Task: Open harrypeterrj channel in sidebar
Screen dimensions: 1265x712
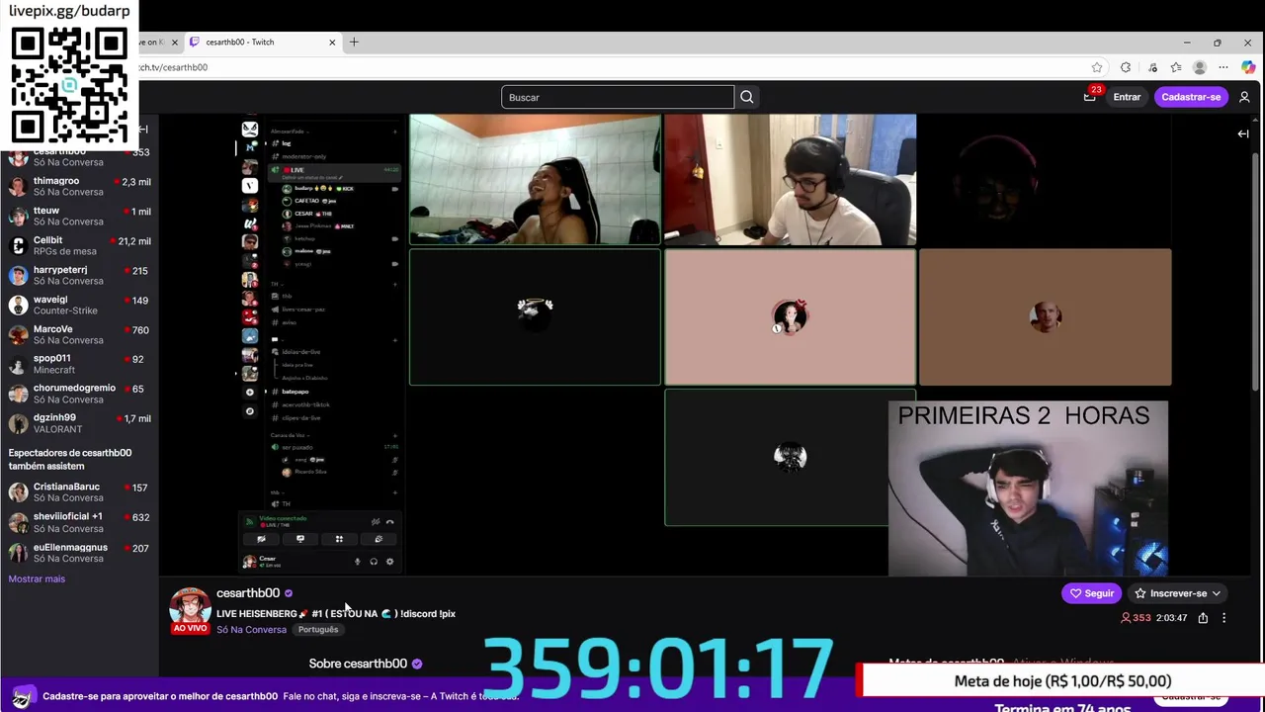Action: 79,276
